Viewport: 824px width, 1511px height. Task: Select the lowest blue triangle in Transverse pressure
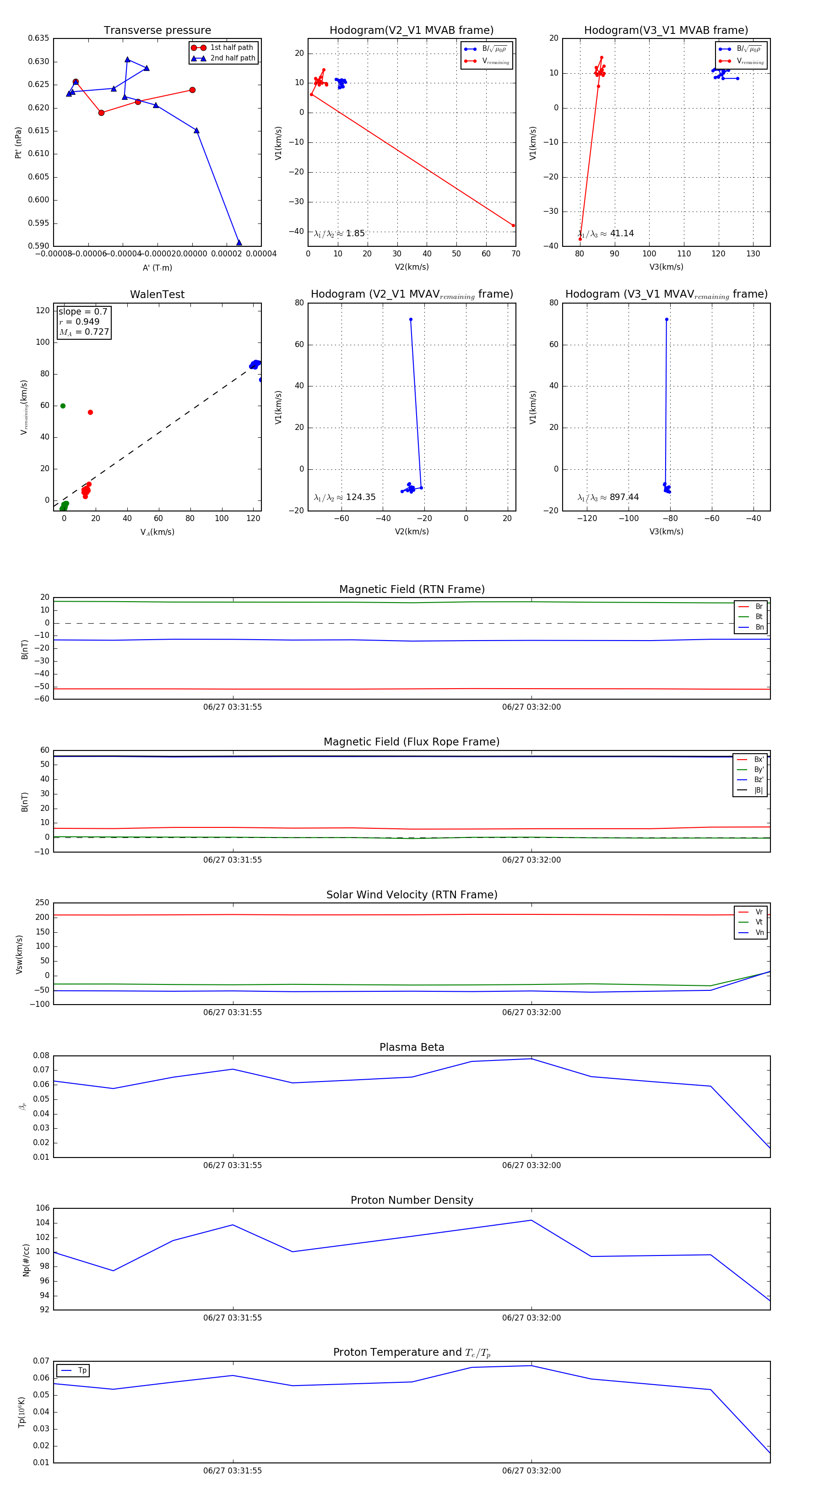(239, 242)
